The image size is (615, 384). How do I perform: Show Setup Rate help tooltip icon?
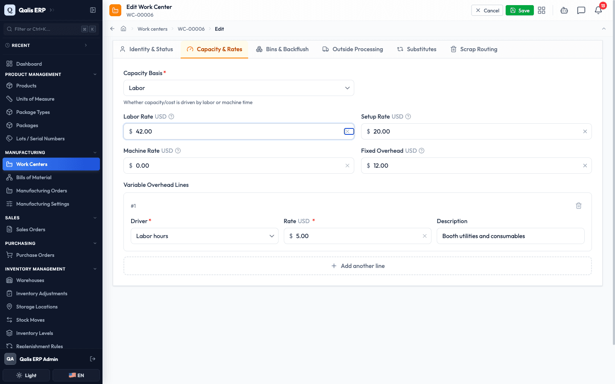408,116
